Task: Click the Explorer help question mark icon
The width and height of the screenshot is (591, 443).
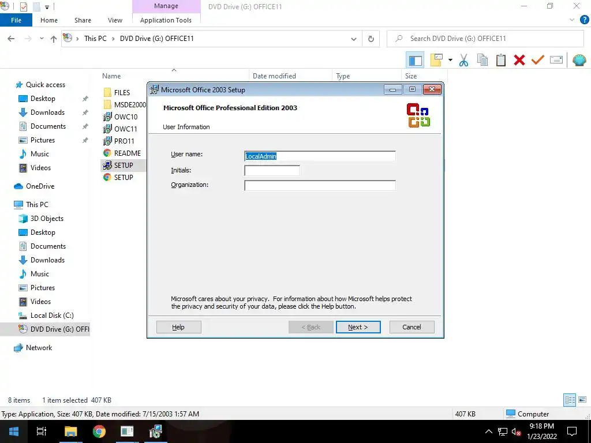Action: 584,20
